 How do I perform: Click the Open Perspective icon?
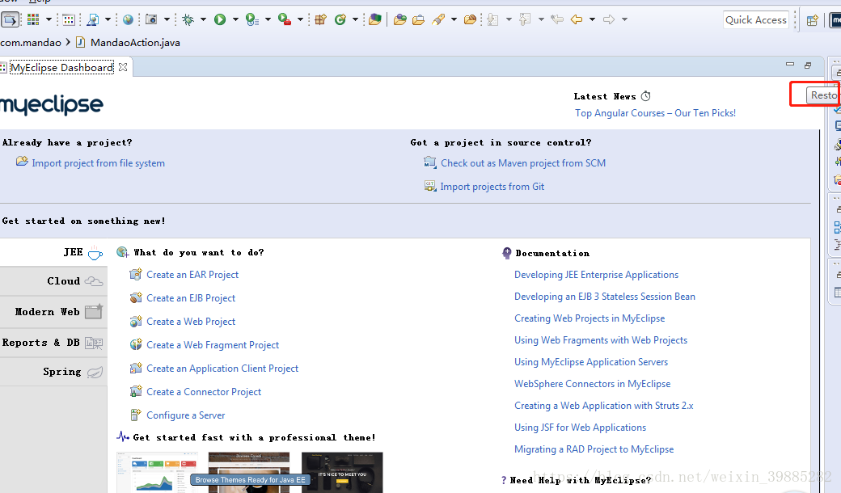click(813, 20)
